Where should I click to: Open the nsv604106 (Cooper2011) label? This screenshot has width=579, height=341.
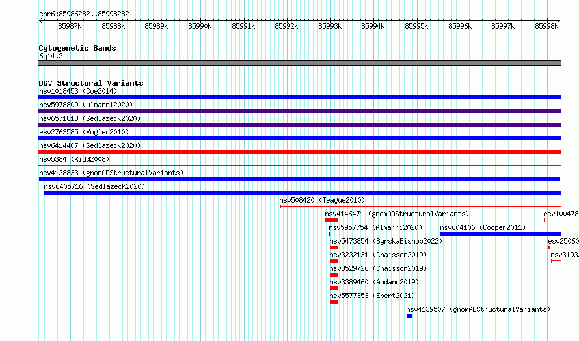point(483,227)
